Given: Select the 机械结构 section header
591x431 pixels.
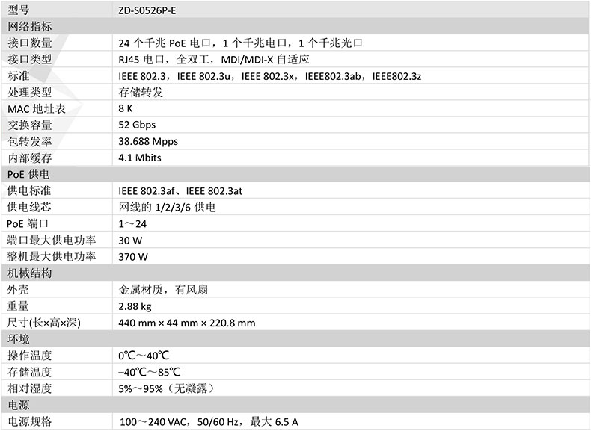Looking at the screenshot, I should (x=30, y=273).
